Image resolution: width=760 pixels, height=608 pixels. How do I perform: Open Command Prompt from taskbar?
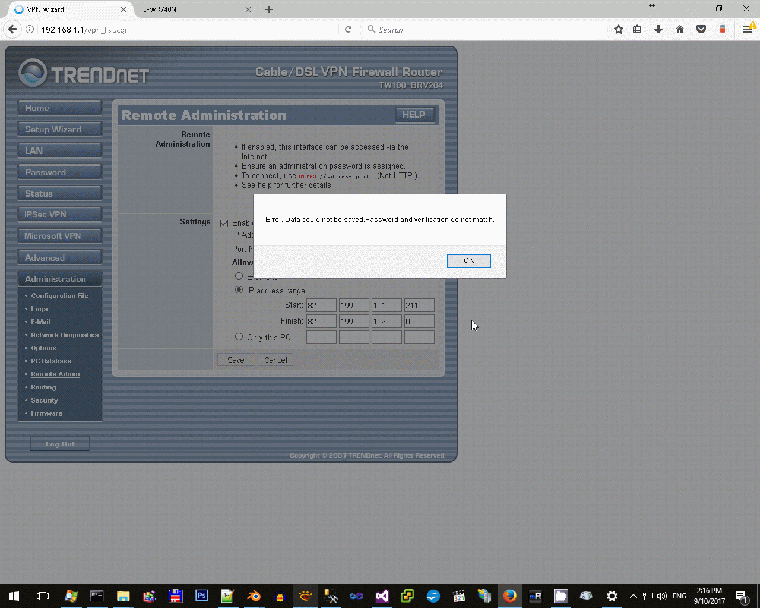pyautogui.click(x=97, y=596)
